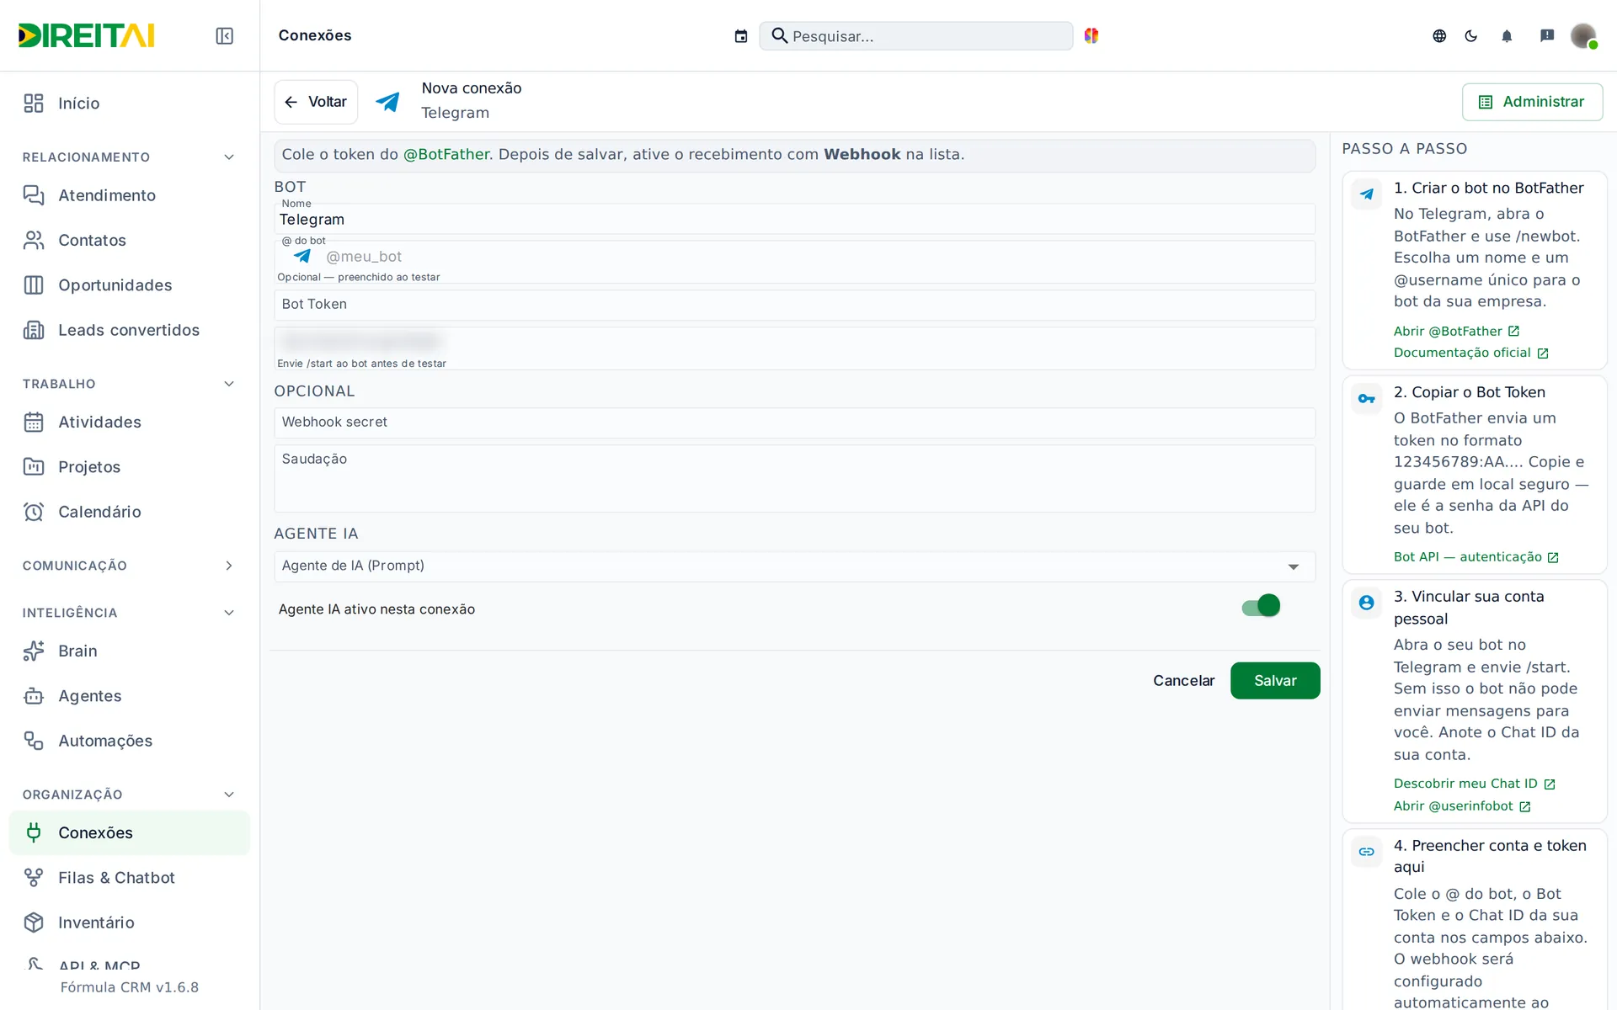Open Atividades in sidebar

pos(130,422)
